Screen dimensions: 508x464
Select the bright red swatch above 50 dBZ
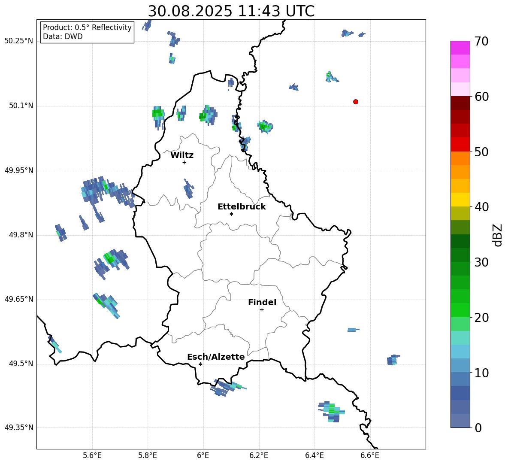[x=460, y=144]
